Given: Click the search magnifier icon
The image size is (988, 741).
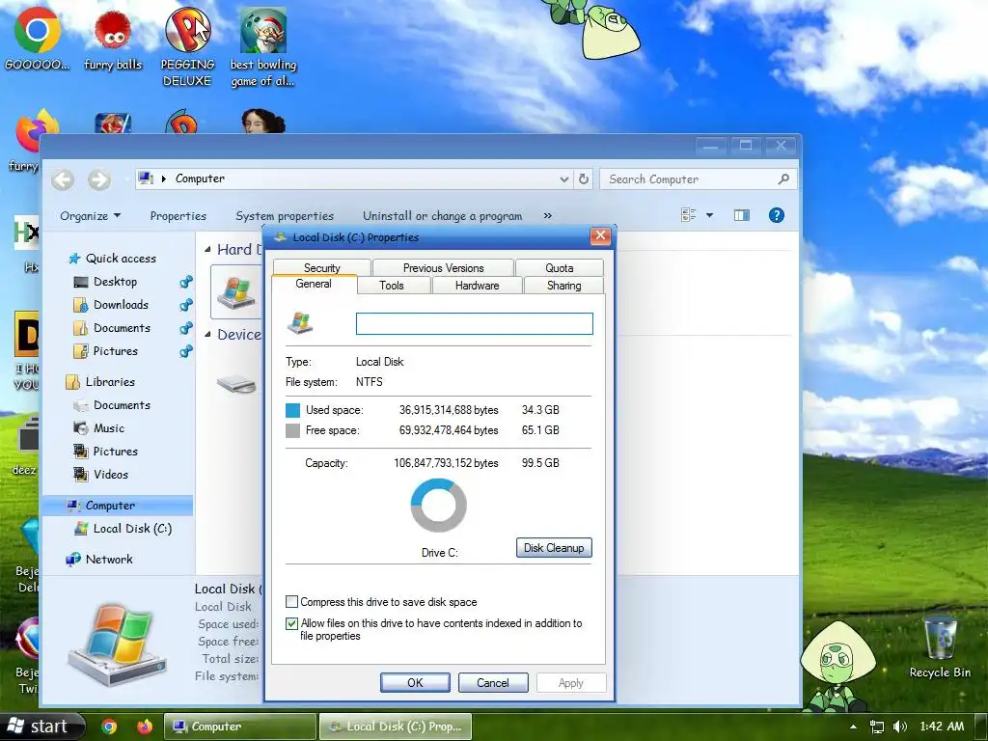Looking at the screenshot, I should click(x=783, y=178).
